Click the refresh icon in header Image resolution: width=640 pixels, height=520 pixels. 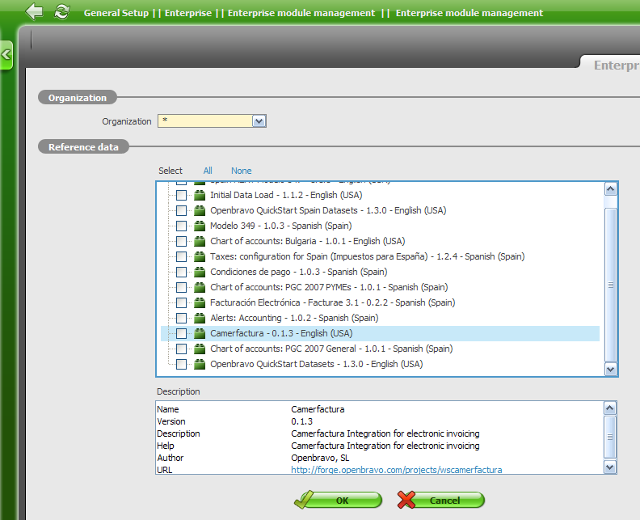click(x=61, y=12)
